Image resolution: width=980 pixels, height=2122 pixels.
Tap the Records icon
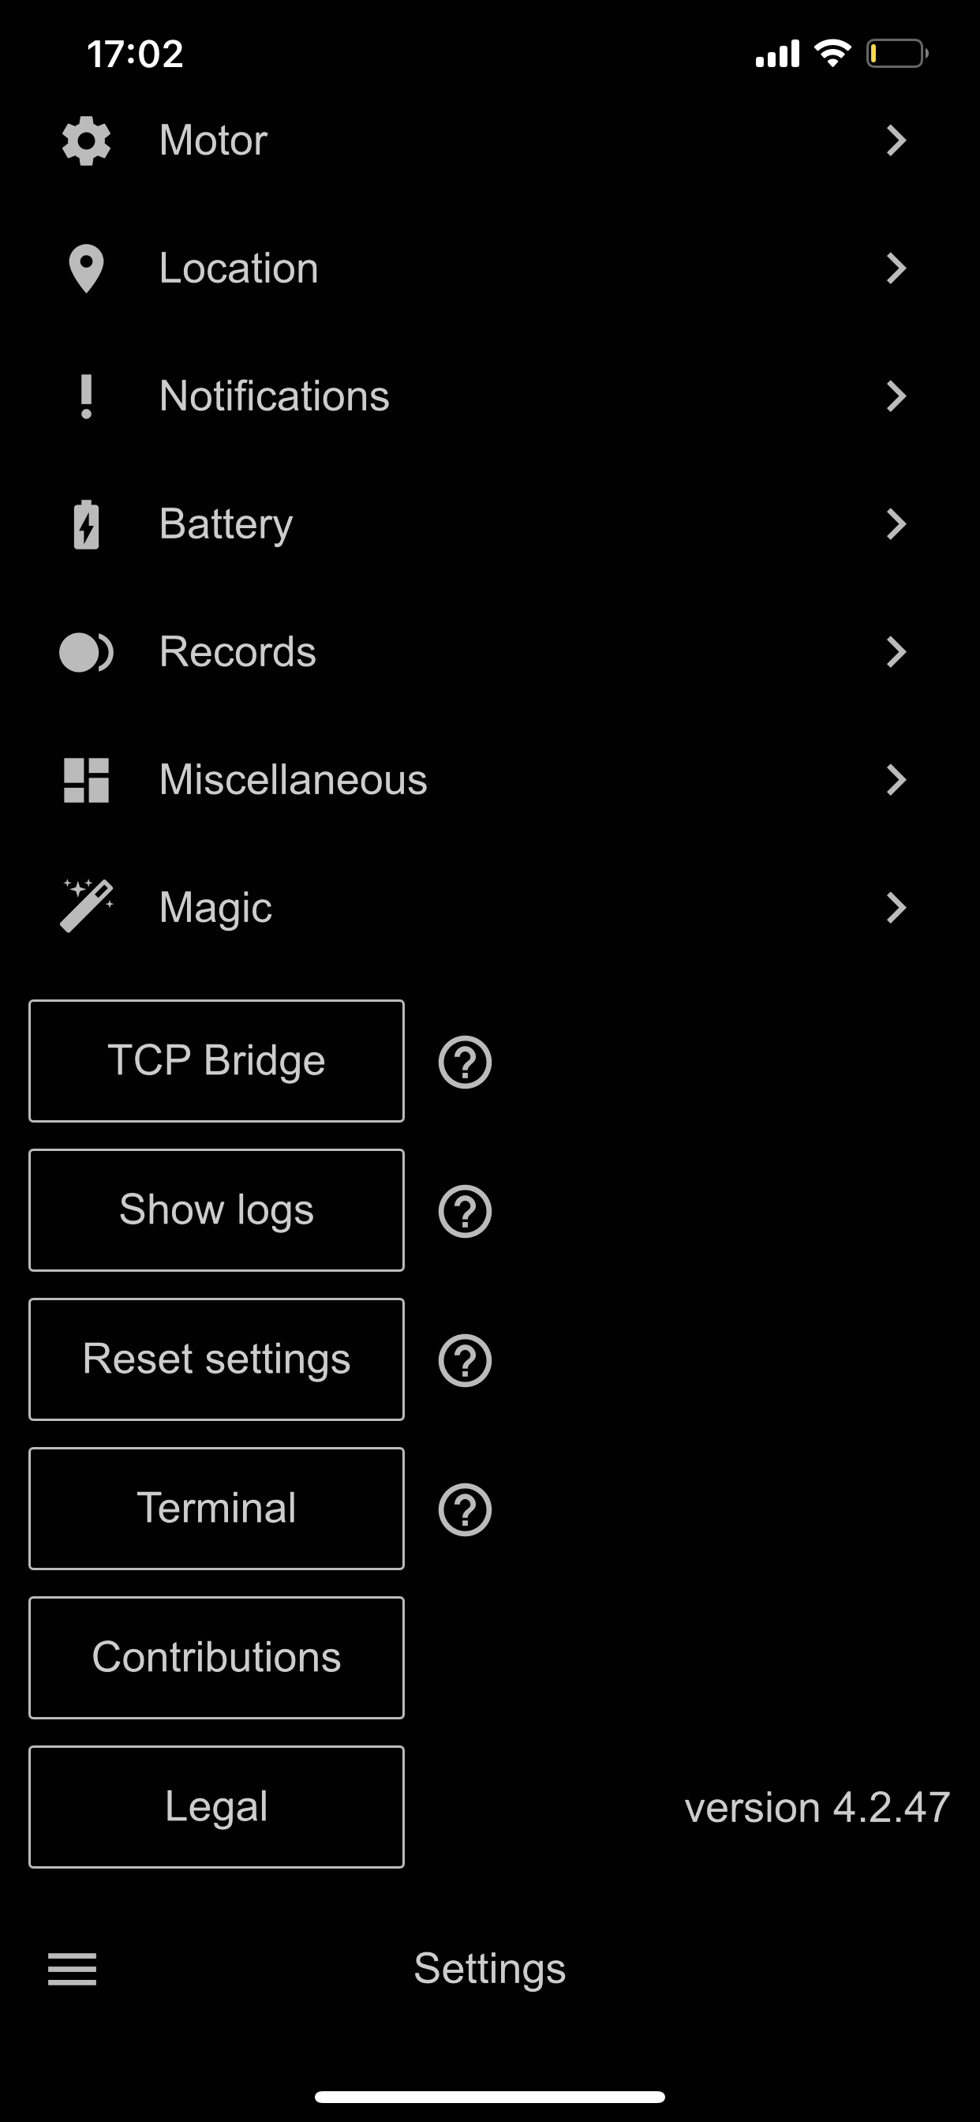[x=87, y=652]
